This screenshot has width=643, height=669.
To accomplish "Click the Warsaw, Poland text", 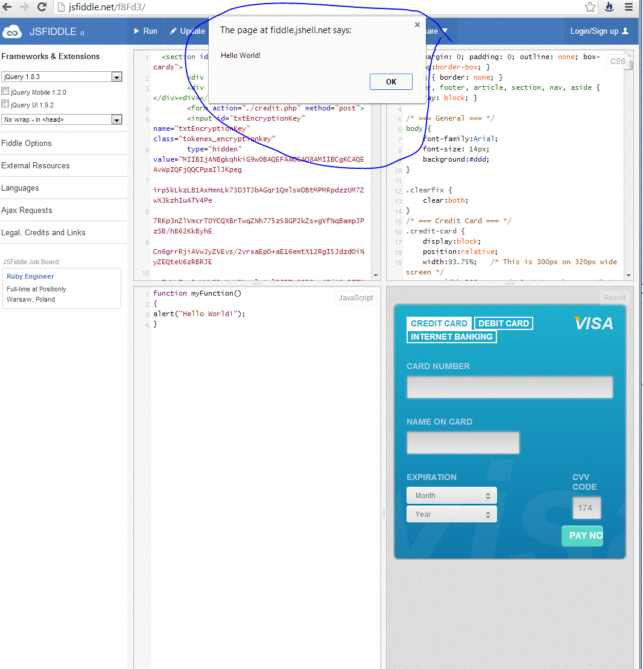I will [x=31, y=300].
